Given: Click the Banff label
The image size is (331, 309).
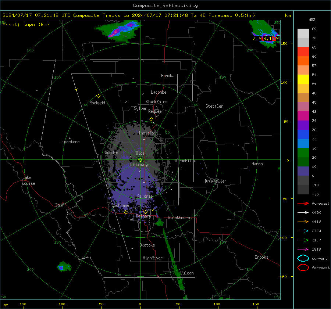Looking at the screenshot, I should (61, 205).
